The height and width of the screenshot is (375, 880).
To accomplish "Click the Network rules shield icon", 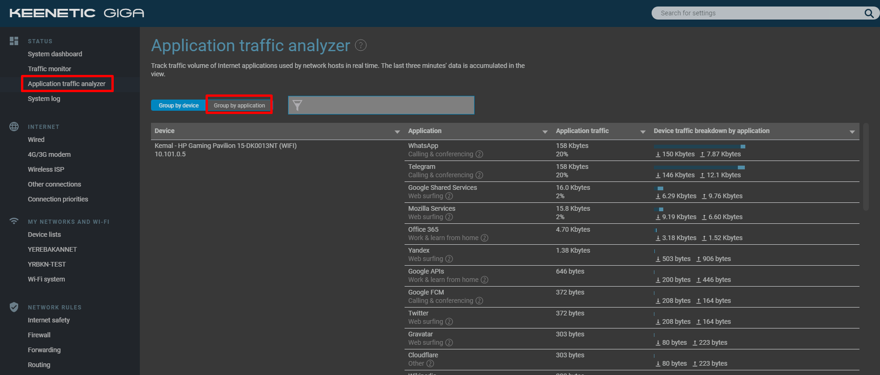I will (14, 307).
